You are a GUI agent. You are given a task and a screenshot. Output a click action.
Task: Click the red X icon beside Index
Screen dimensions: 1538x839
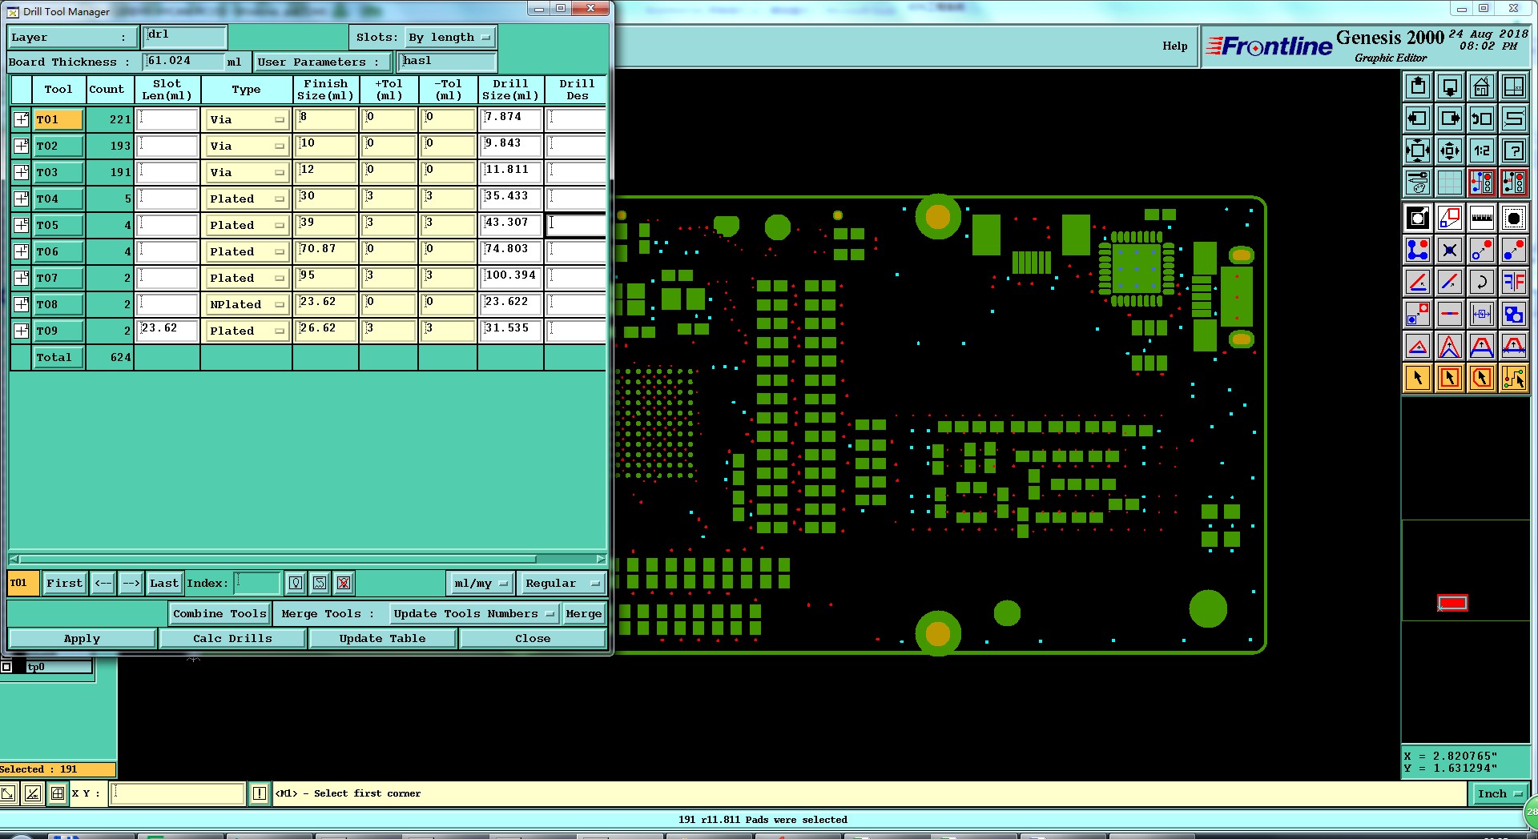coord(344,583)
